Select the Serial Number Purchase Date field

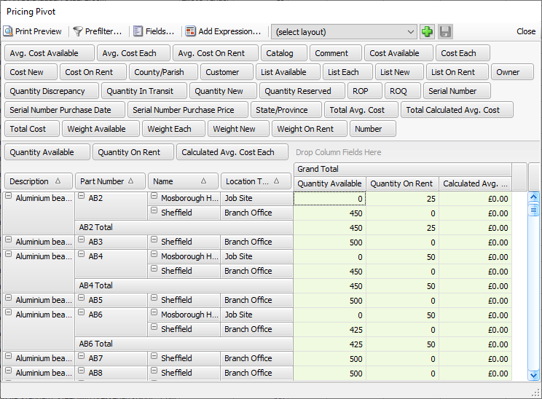pyautogui.click(x=65, y=110)
